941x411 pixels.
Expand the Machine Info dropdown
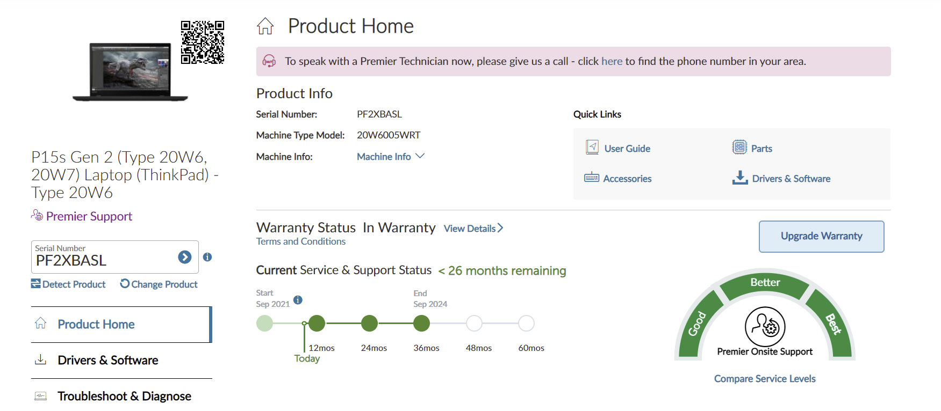[x=391, y=157]
